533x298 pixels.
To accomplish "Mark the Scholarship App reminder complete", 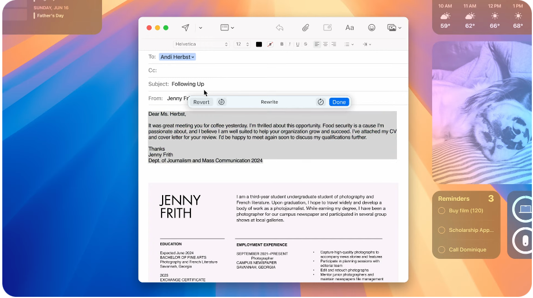I will point(442,230).
